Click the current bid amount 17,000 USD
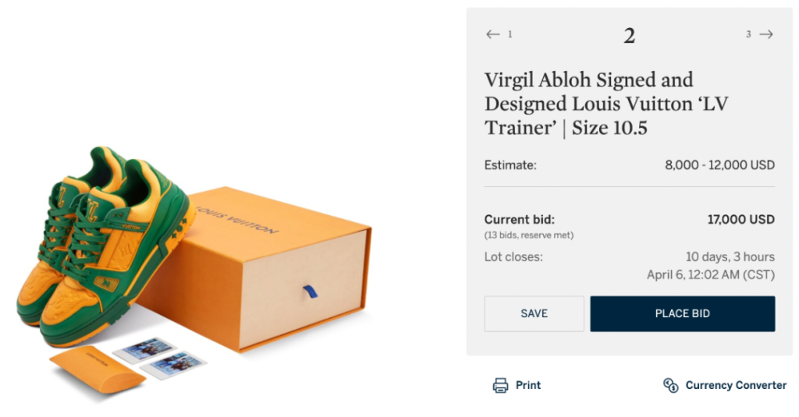Screen dimensions: 799x417 (x=740, y=220)
